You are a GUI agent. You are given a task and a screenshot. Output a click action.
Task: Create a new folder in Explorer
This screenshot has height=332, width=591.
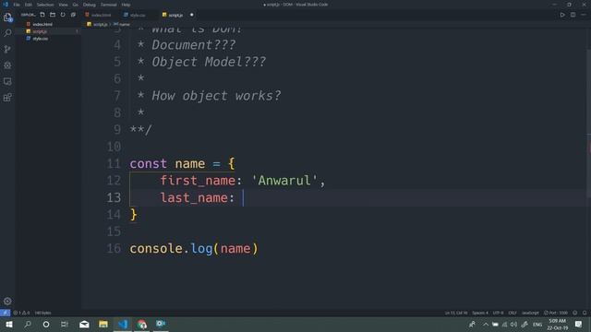(x=53, y=15)
